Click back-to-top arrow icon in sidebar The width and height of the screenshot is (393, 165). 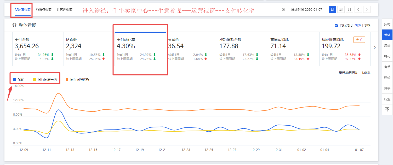point(387,110)
